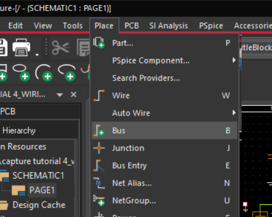
Task: Choose Part... from Place menu
Action: tap(164, 43)
